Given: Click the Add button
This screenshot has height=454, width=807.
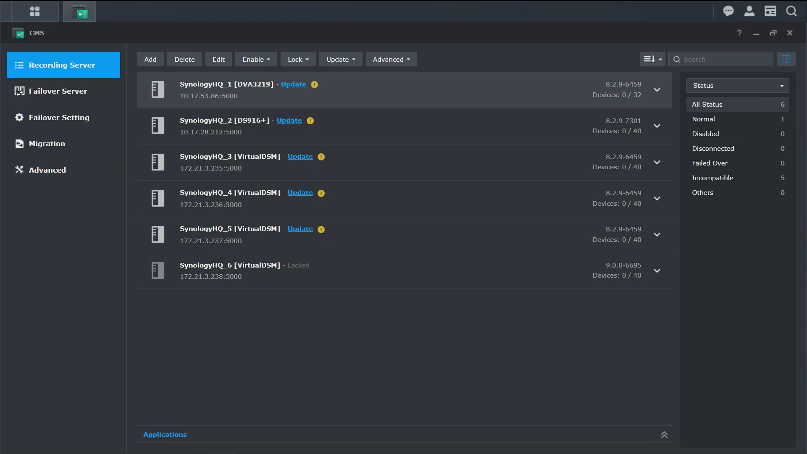Looking at the screenshot, I should pos(150,59).
